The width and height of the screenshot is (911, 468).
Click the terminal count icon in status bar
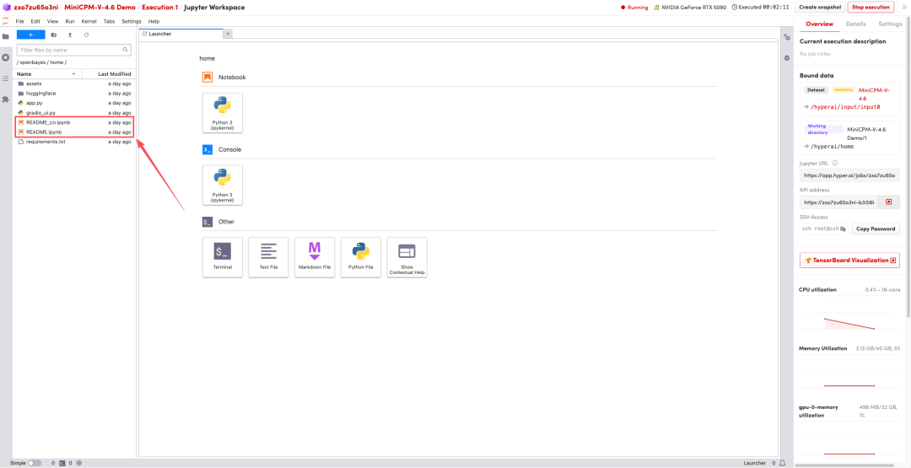[x=62, y=463]
